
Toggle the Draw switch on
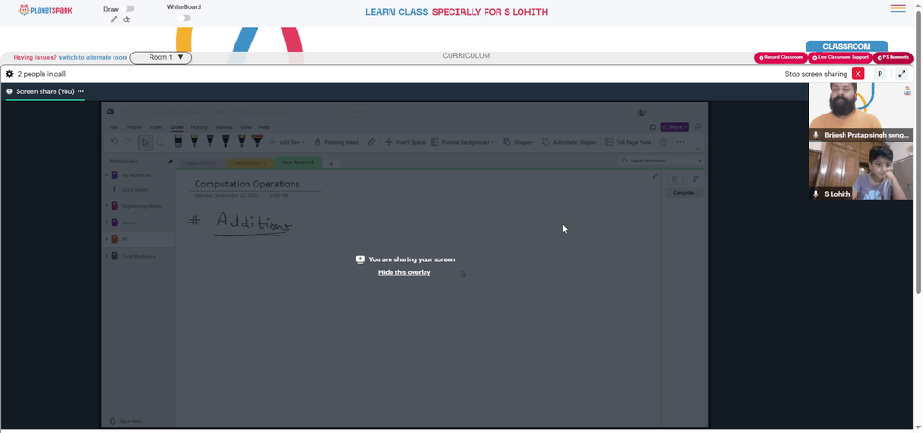pos(129,9)
